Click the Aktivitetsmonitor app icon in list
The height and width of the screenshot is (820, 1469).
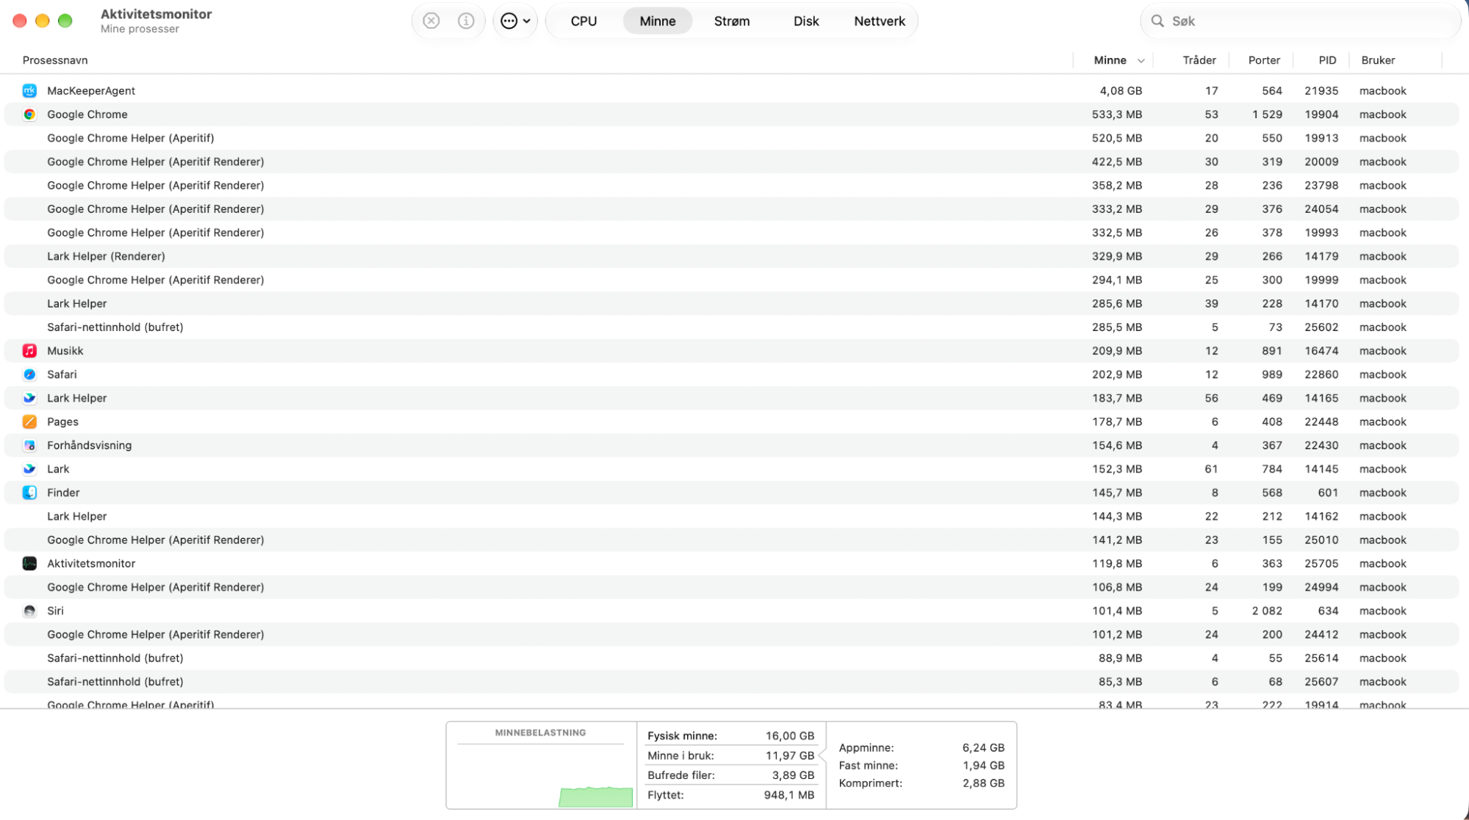[x=29, y=563]
